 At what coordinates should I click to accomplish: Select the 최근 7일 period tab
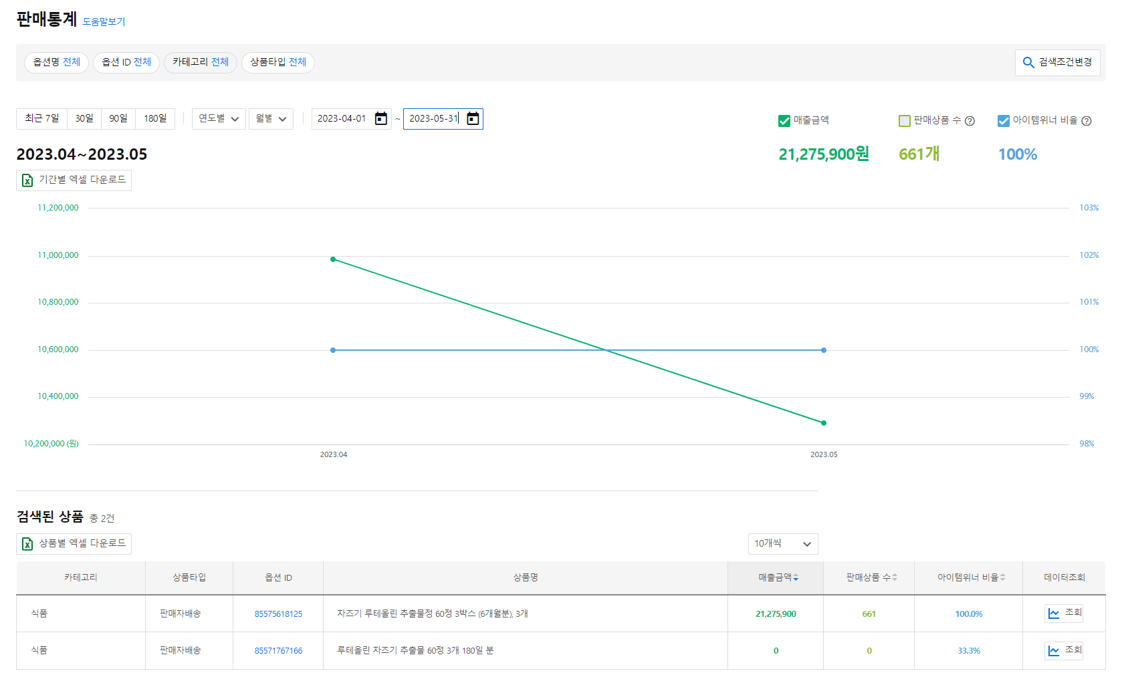point(41,118)
